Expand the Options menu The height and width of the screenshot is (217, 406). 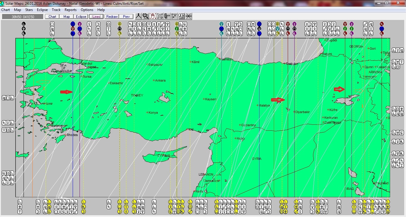coord(87,10)
